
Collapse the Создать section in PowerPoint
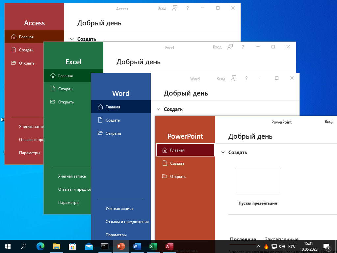click(x=223, y=153)
